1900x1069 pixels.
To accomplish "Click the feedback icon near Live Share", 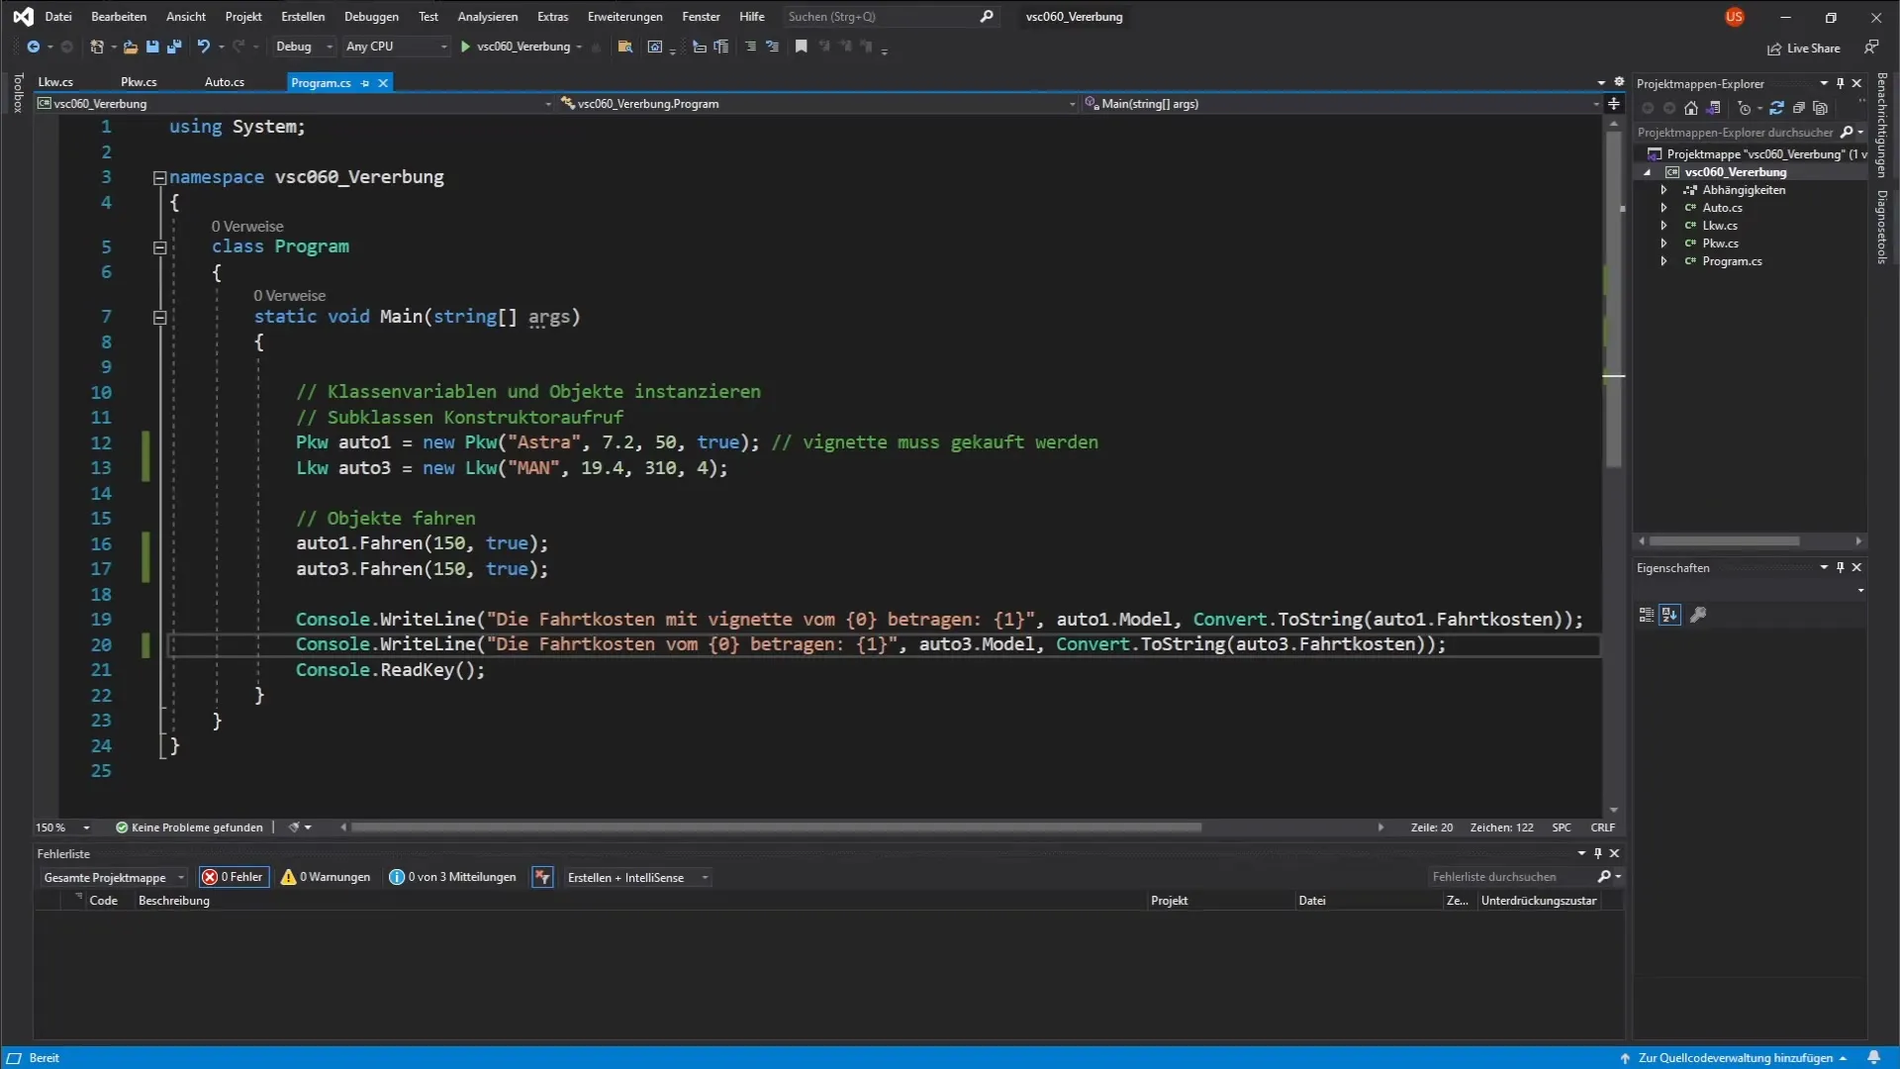I will coord(1871,48).
